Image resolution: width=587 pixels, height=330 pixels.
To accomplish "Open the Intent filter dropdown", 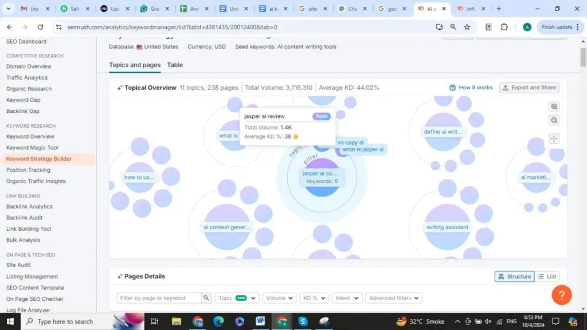I will pyautogui.click(x=347, y=298).
